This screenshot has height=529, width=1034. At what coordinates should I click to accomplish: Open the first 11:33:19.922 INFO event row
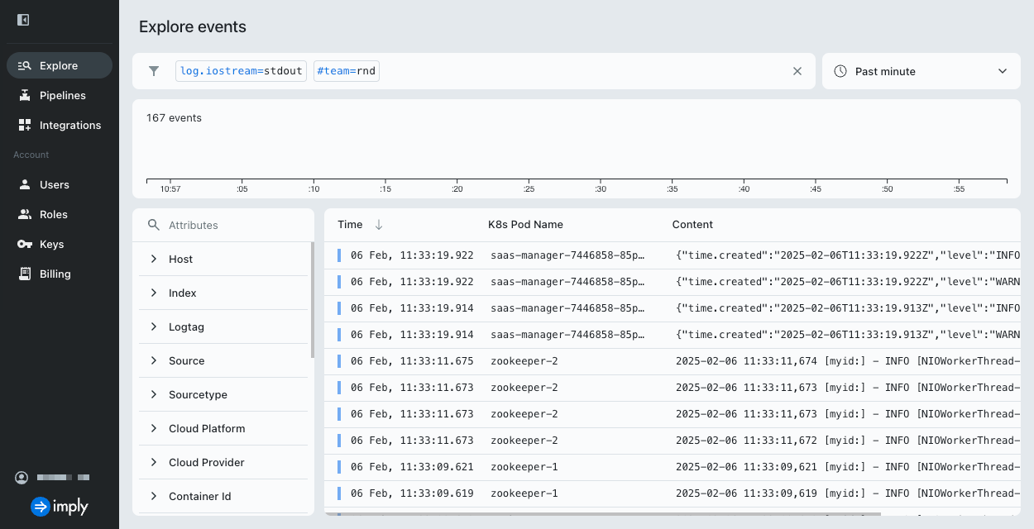[672, 255]
